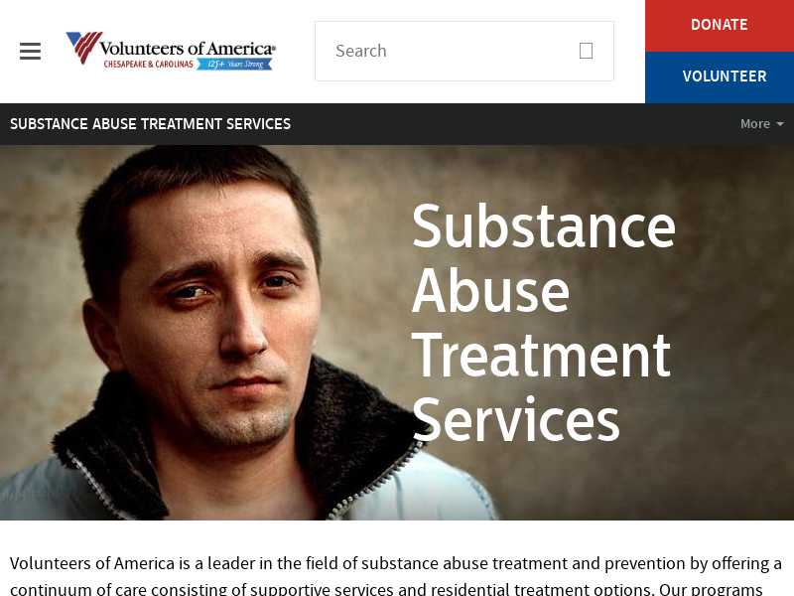Image resolution: width=794 pixels, height=596 pixels.
Task: Click the red and blue V logo emblem
Action: tap(84, 48)
